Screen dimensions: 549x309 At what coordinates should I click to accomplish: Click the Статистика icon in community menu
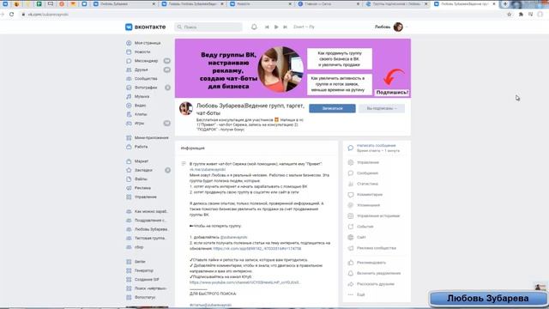(351, 184)
